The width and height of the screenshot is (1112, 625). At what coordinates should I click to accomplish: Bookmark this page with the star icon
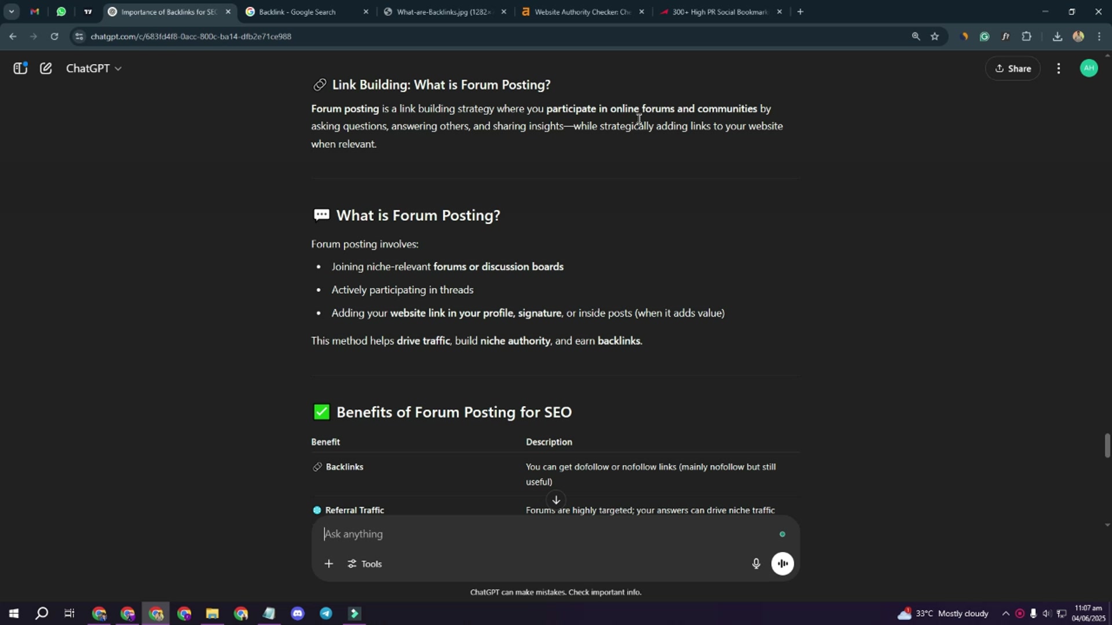click(935, 36)
